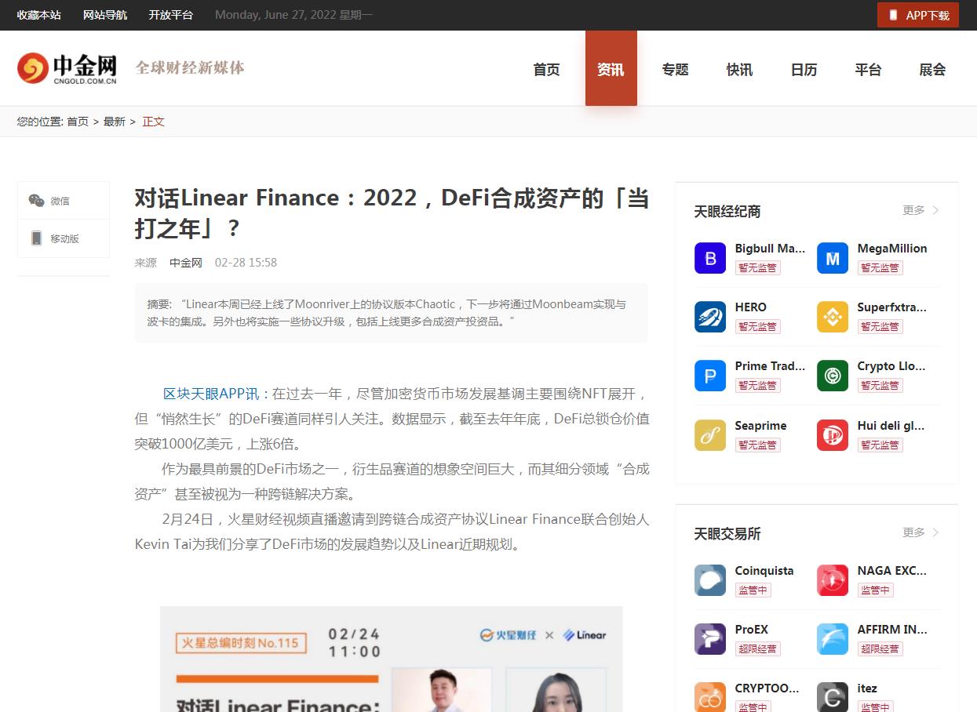Screen dimensions: 977x712
Task: Click the article title 对话Linear Finance
Action: [392, 213]
